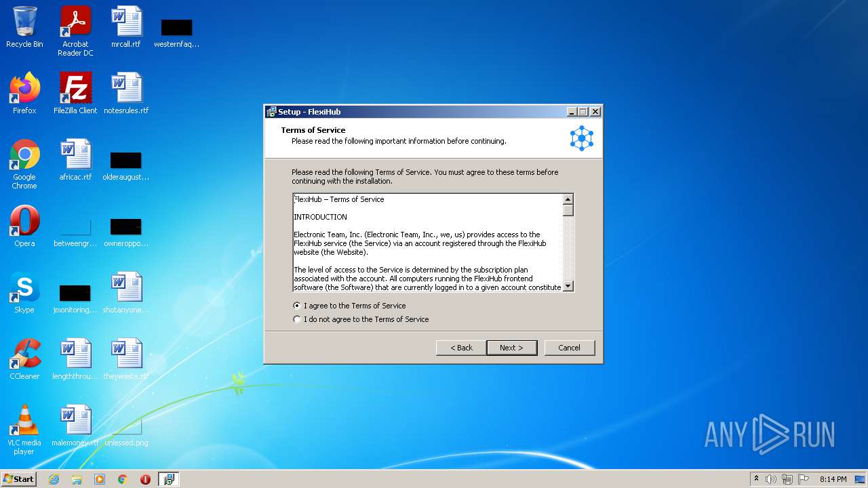Click Chrome icon in the taskbar
The image size is (868, 488).
pyautogui.click(x=123, y=479)
